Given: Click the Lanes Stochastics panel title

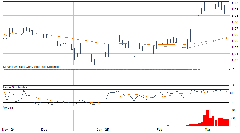Looking at the screenshot, I should [15, 87].
